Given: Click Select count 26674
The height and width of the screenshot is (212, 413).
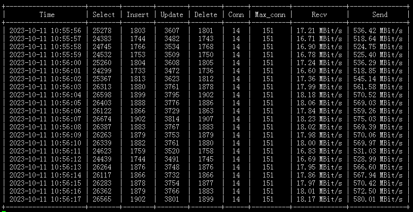Looking at the screenshot, I should (x=102, y=119).
